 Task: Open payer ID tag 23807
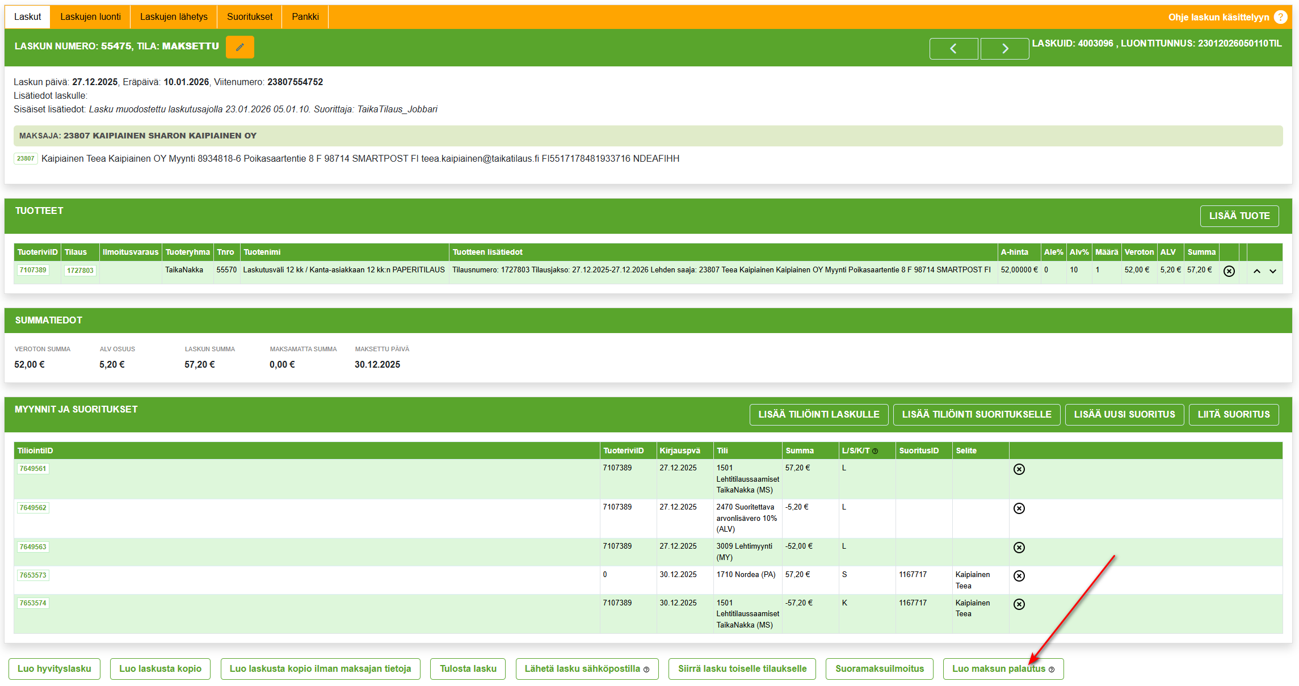pyautogui.click(x=26, y=159)
